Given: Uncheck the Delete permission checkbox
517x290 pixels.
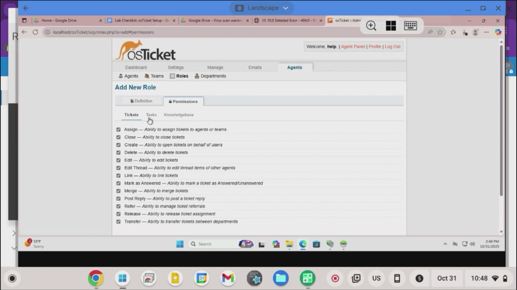Looking at the screenshot, I should 118,152.
